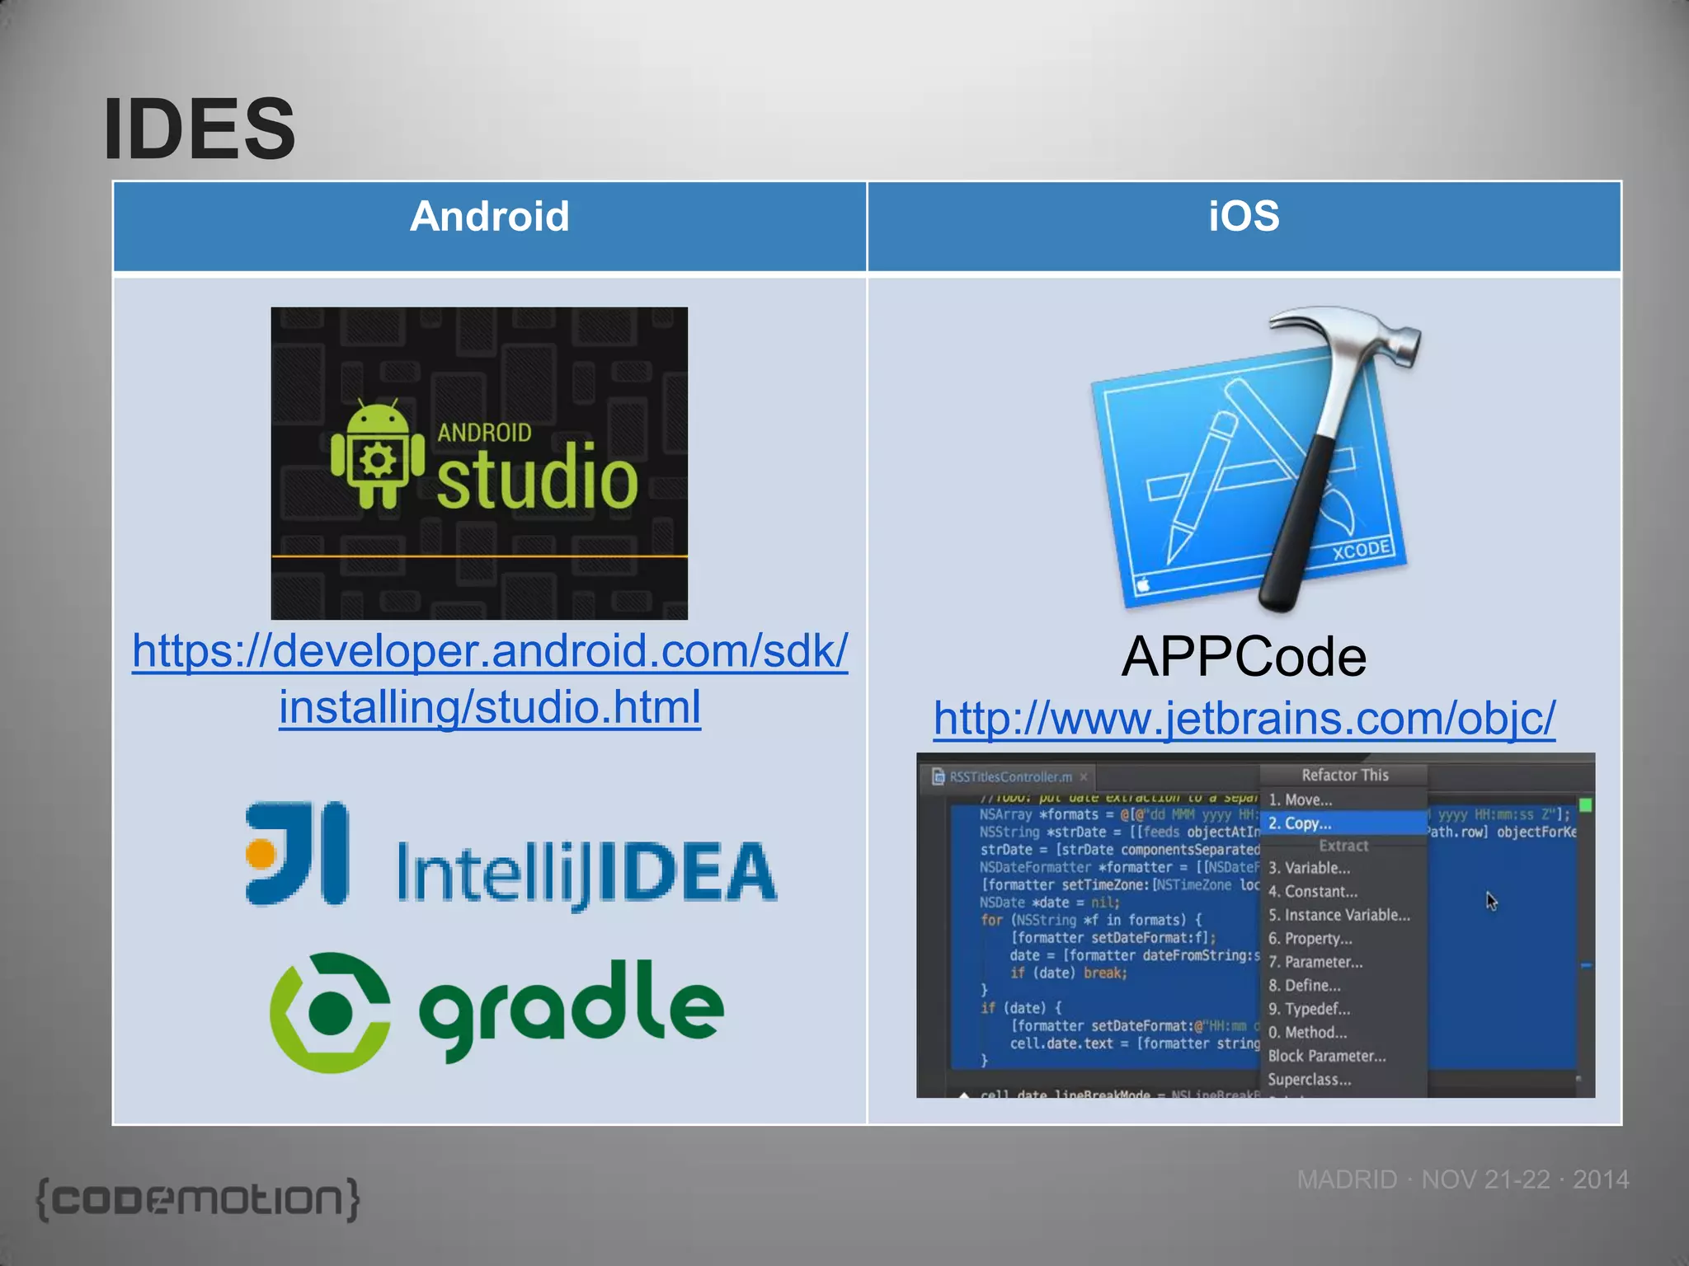The height and width of the screenshot is (1266, 1689).
Task: Choose '8. Define...' refactor option
Action: (1343, 985)
